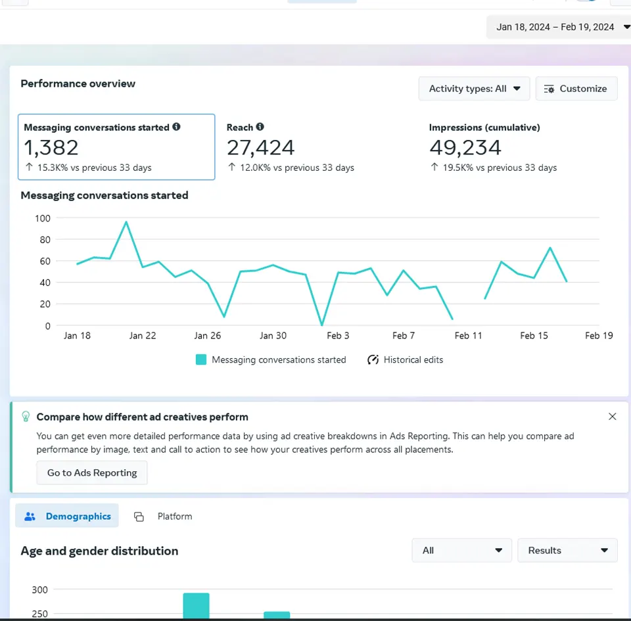
Task: Click the Historical edits gauge icon
Action: [373, 359]
